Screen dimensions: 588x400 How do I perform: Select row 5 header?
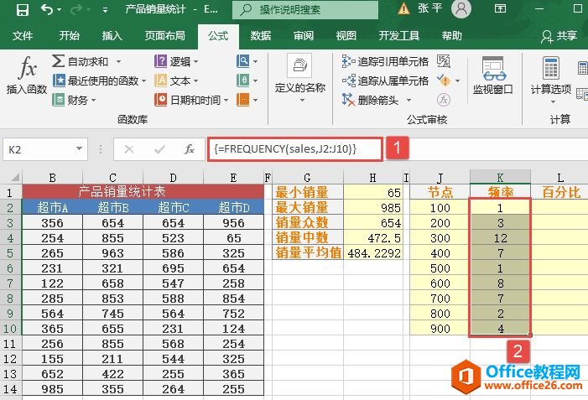click(10, 253)
